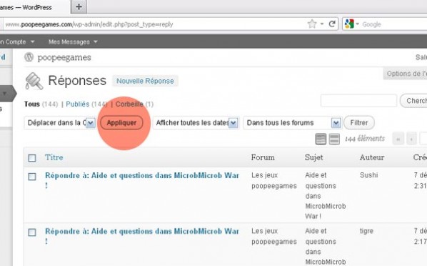Click the author name tigre
Screen dimensions: 427x266
366,231
